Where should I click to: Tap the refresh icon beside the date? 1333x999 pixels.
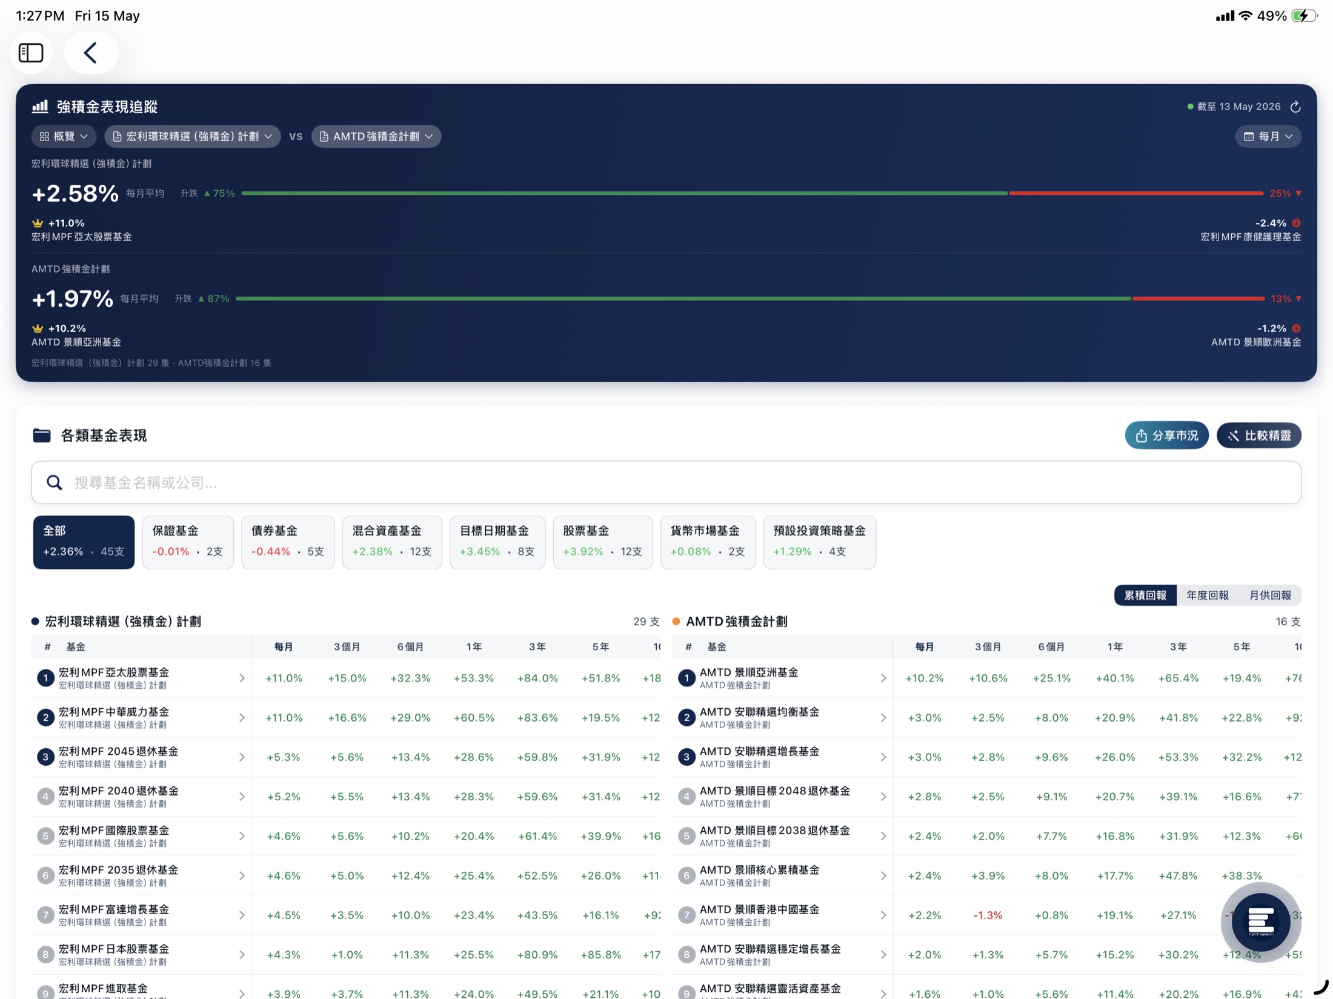[1295, 107]
